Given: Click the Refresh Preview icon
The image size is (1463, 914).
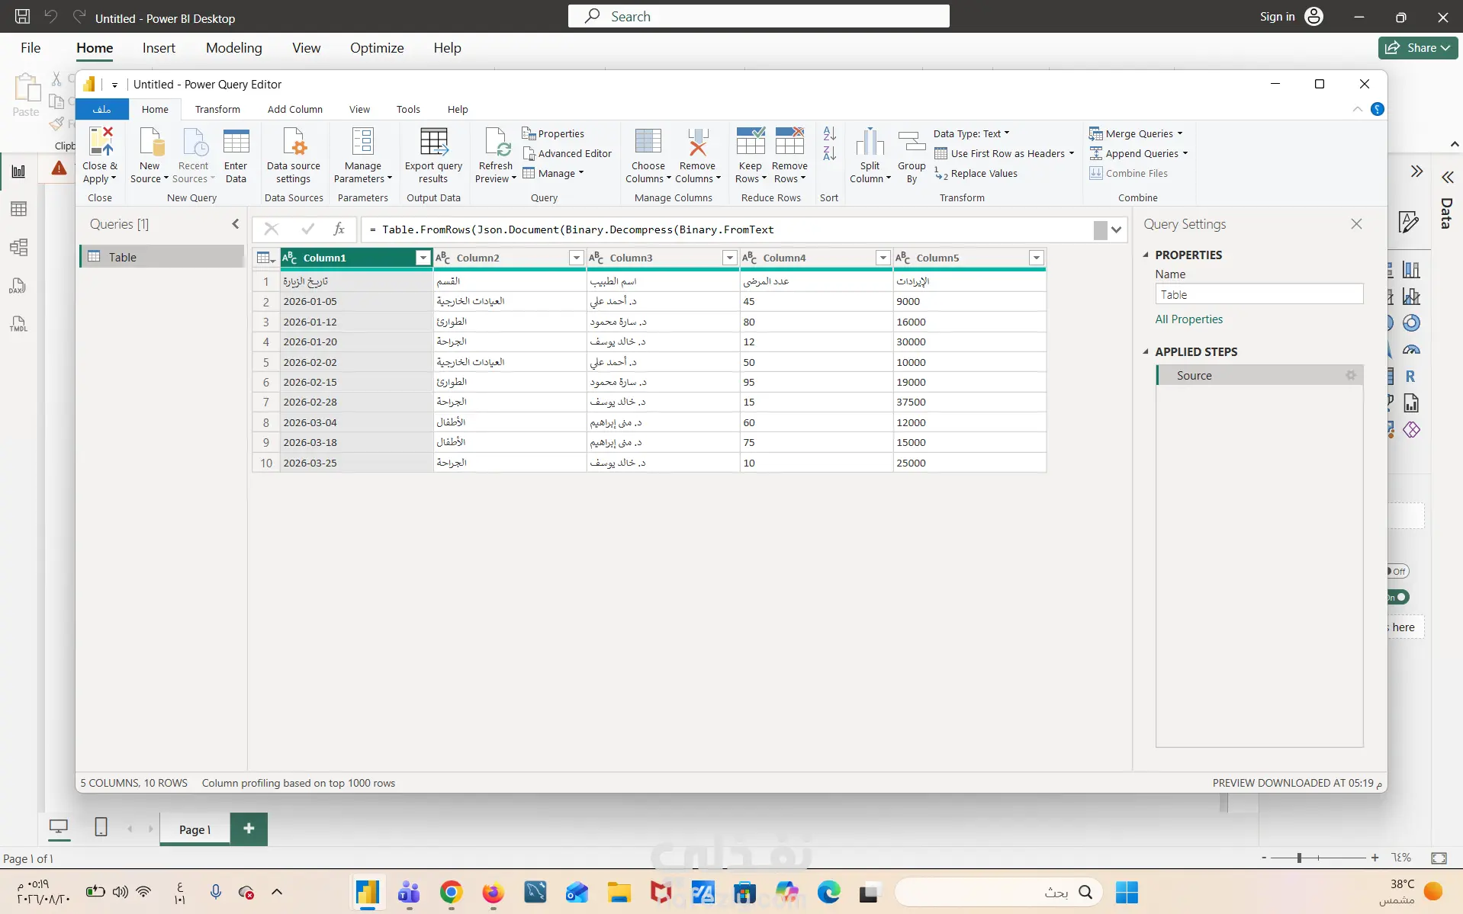Looking at the screenshot, I should click(496, 142).
